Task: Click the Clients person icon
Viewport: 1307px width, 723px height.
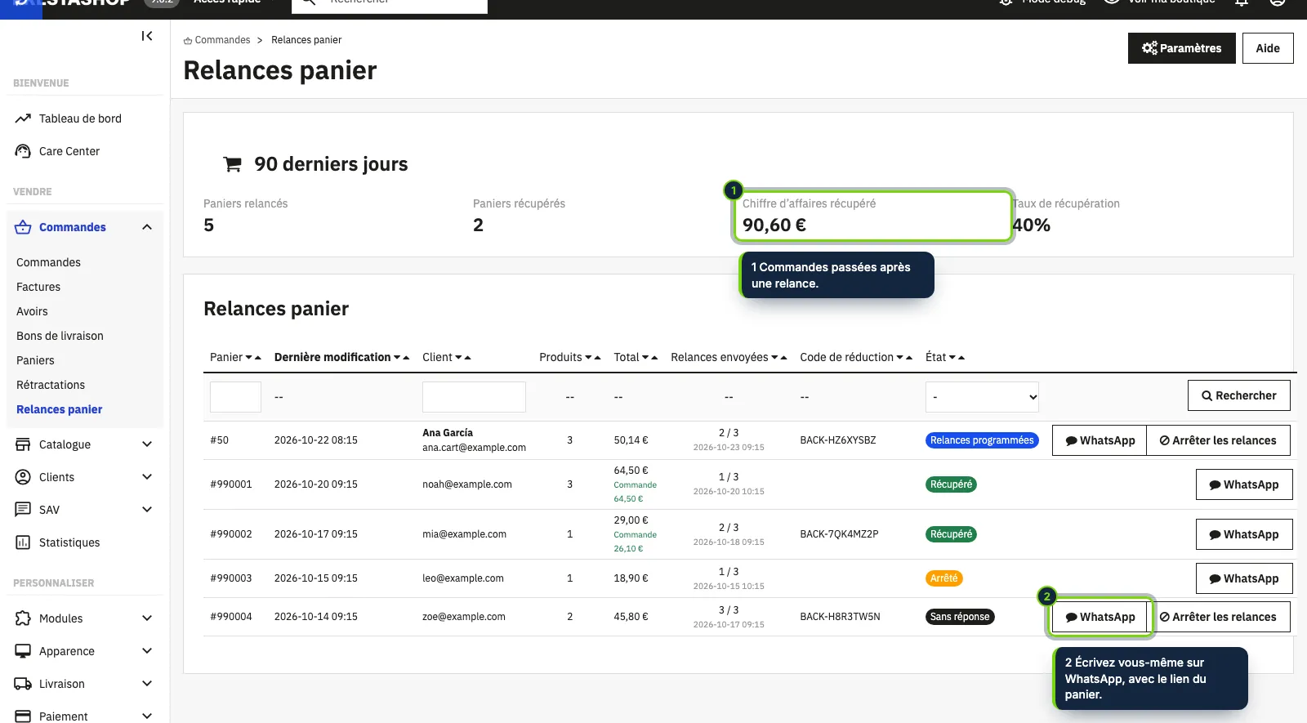Action: click(23, 477)
